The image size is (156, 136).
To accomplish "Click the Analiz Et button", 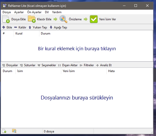I will pyautogui.click(x=104, y=65).
